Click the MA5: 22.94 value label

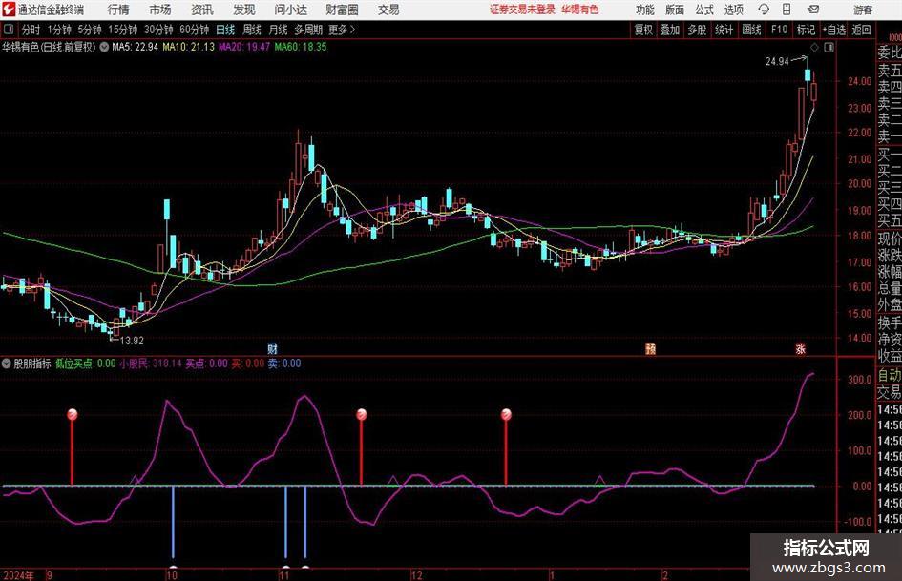click(x=135, y=47)
